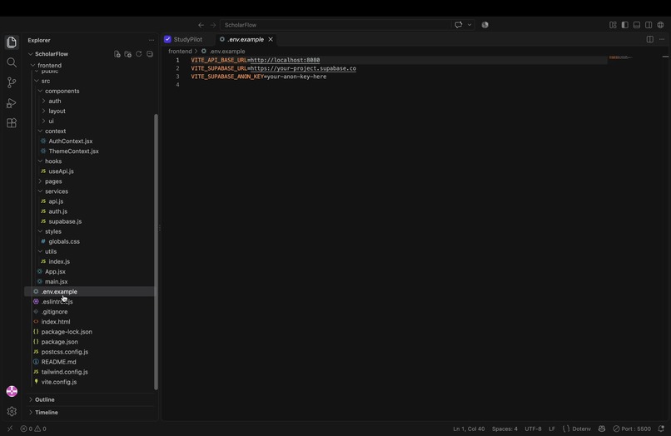The height and width of the screenshot is (436, 671).
Task: Open the Explorer view in activity bar
Action: tap(12, 42)
